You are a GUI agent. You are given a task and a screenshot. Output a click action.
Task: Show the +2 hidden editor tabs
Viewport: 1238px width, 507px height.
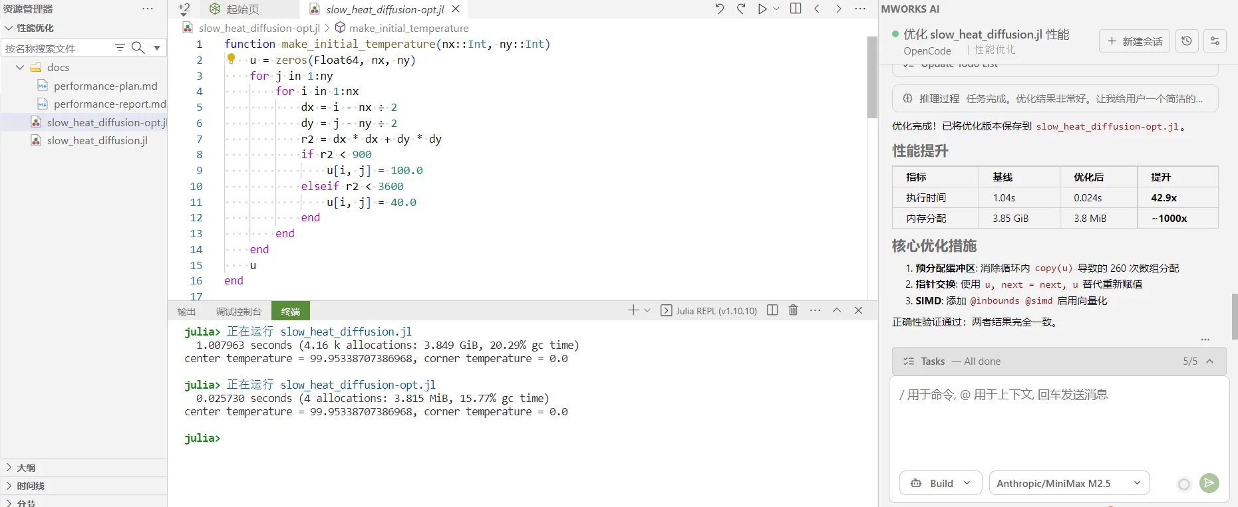click(184, 9)
